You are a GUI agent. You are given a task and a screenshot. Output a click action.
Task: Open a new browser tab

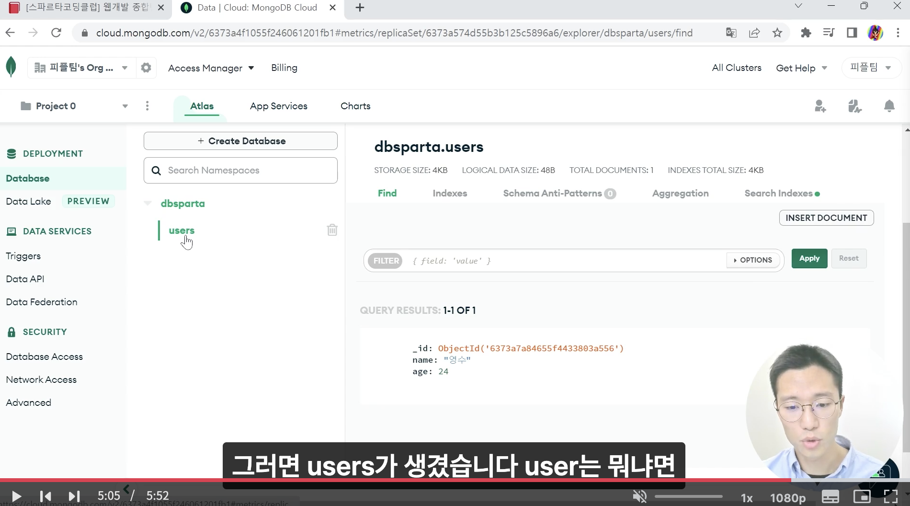(x=360, y=8)
